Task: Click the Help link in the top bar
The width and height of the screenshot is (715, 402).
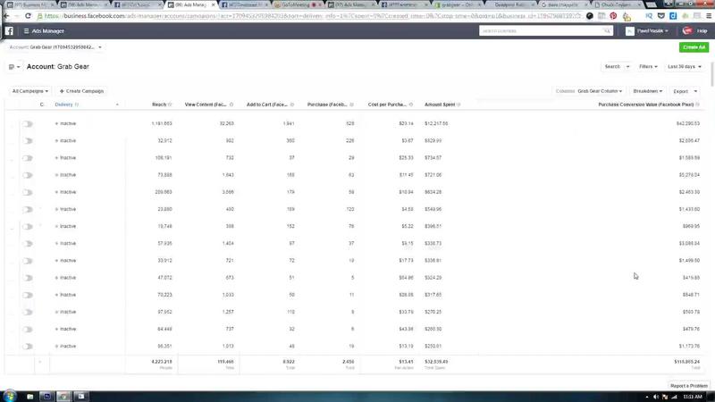Action: tap(702, 31)
